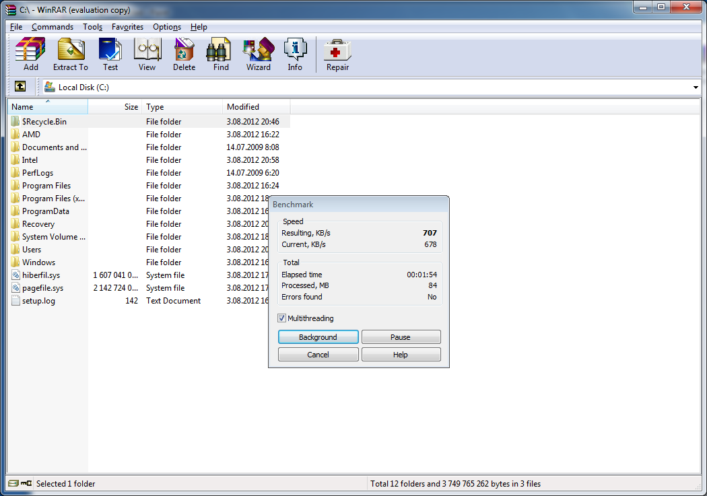Select the Program Files folder name
This screenshot has height=496, width=707.
46,186
